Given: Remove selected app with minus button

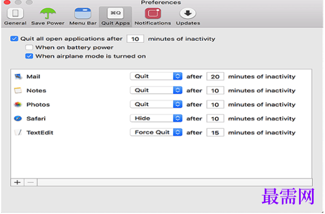Looking at the screenshot, I should point(31,182).
